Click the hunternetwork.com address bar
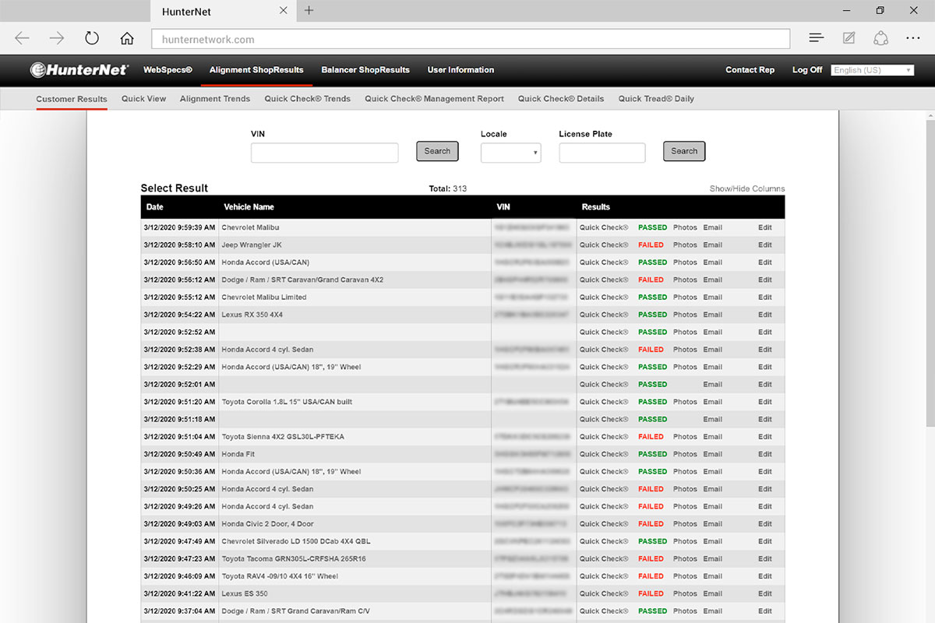 coord(470,39)
